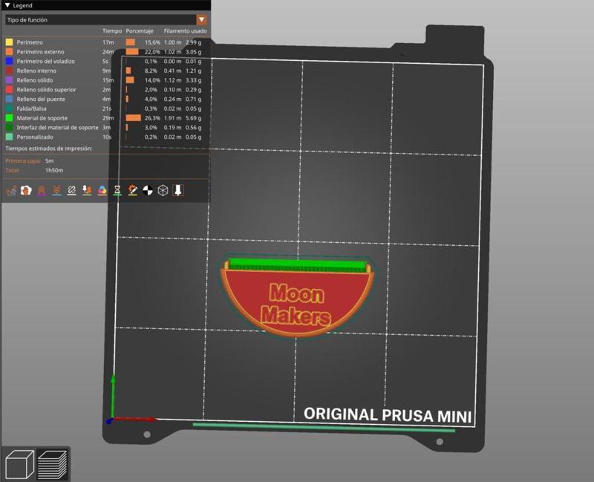Screen dimensions: 594x482
Task: Toggle tool changes visibility icon
Action: pos(87,190)
